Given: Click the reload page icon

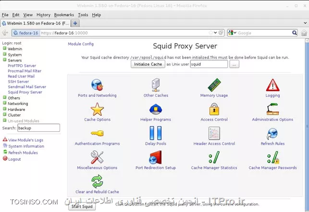Looking at the screenshot, I should (x=221, y=33).
